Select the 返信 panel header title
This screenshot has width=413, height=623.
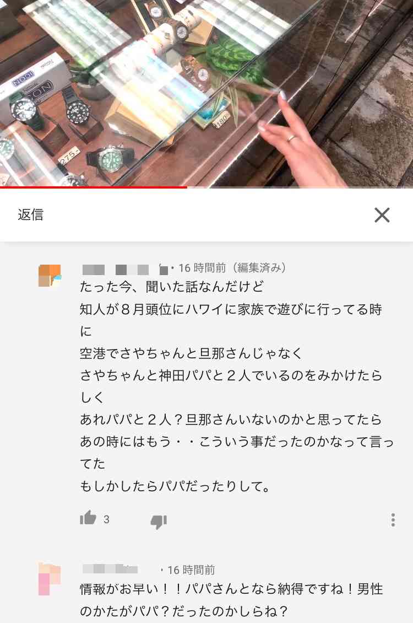[30, 214]
